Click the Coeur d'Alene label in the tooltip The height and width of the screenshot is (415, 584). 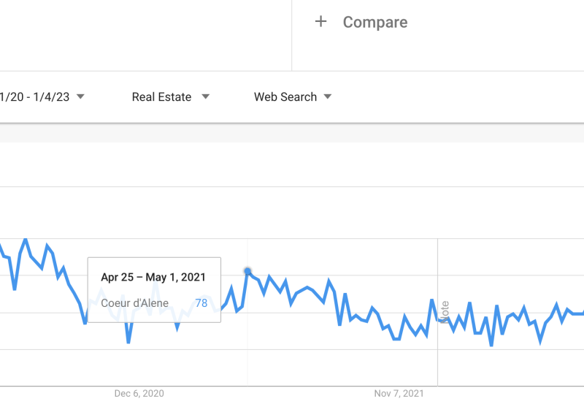coord(135,303)
